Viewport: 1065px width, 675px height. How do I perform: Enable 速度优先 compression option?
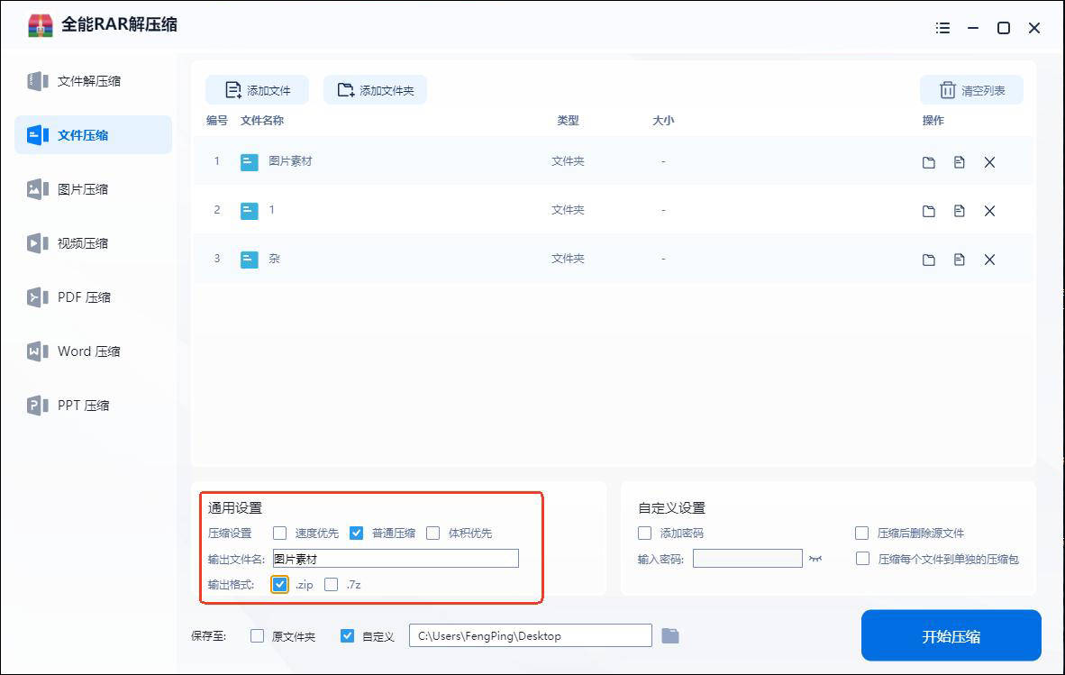[280, 533]
